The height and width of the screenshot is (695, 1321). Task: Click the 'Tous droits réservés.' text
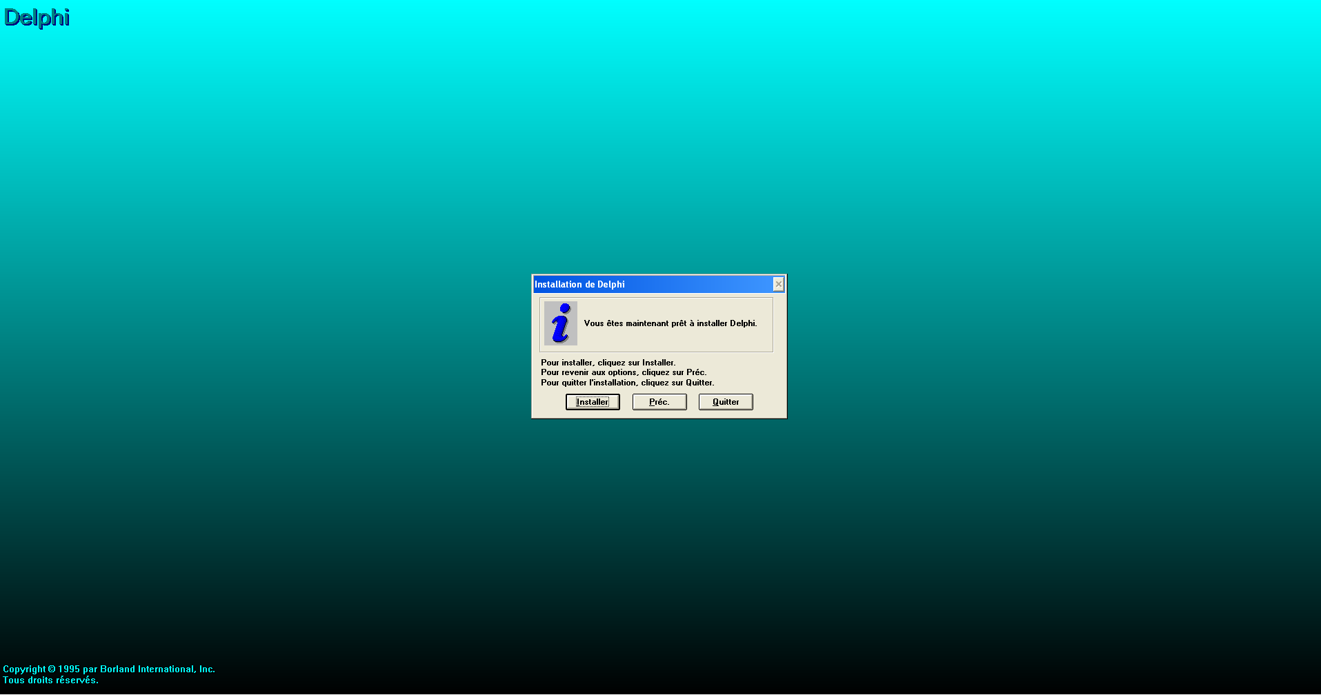point(51,680)
